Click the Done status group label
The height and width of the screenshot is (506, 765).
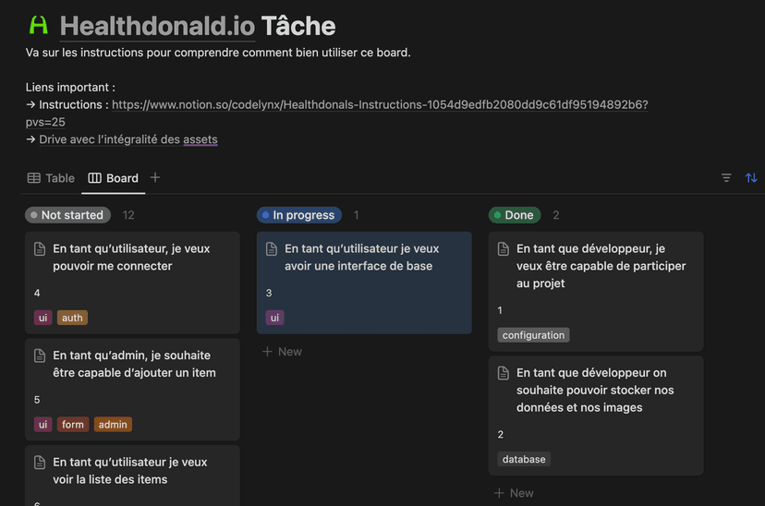click(x=515, y=215)
